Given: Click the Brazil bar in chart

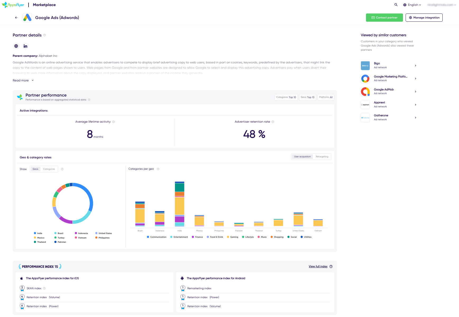Looking at the screenshot, I should 140,214.
